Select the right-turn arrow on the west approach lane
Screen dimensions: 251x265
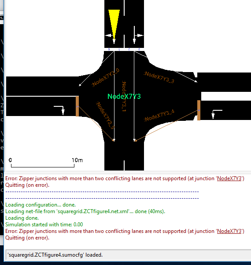(x=59, y=110)
